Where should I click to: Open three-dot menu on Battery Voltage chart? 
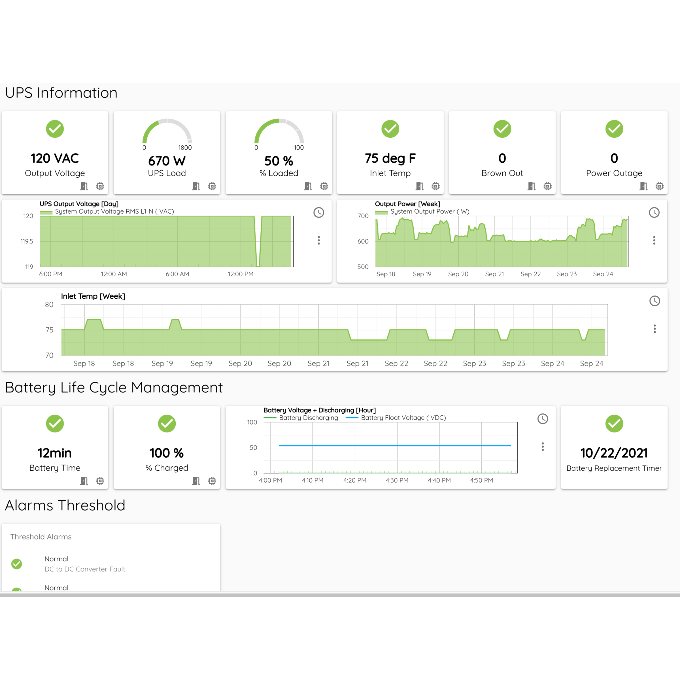click(x=542, y=447)
